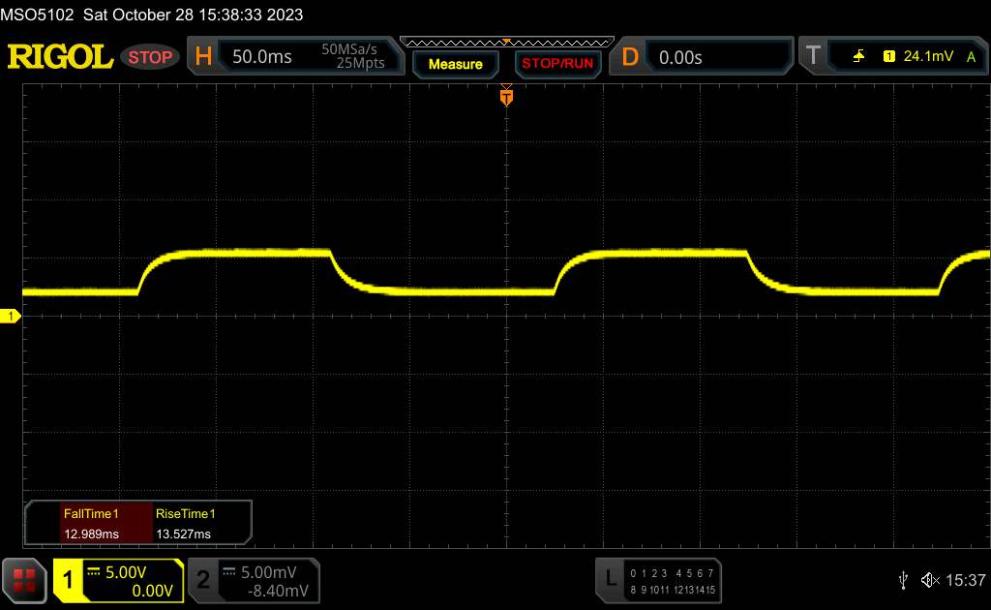Select the FallTime1 measurement result
This screenshot has height=610, width=991.
coord(90,524)
